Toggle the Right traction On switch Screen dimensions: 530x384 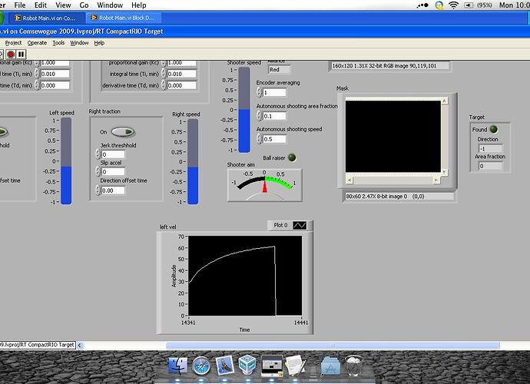pyautogui.click(x=123, y=132)
